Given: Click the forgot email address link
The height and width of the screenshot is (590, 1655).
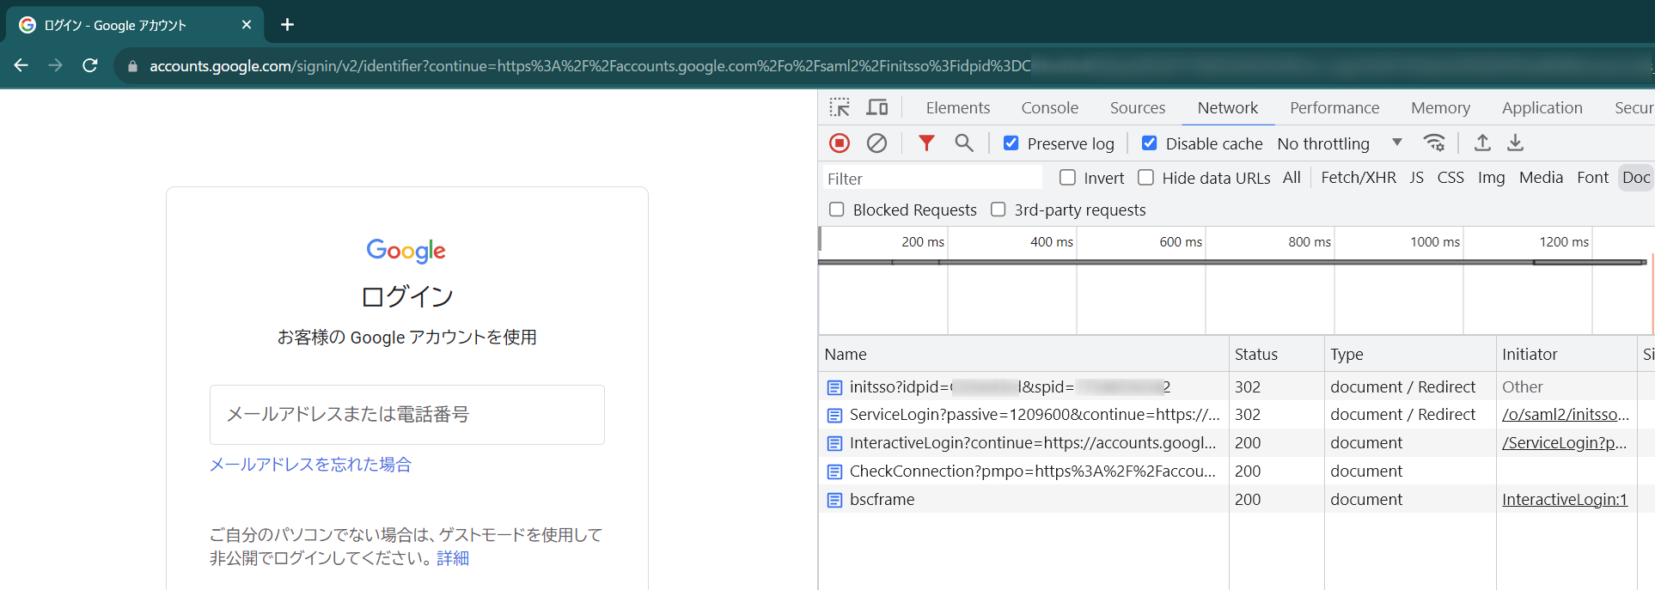Looking at the screenshot, I should coord(310,465).
